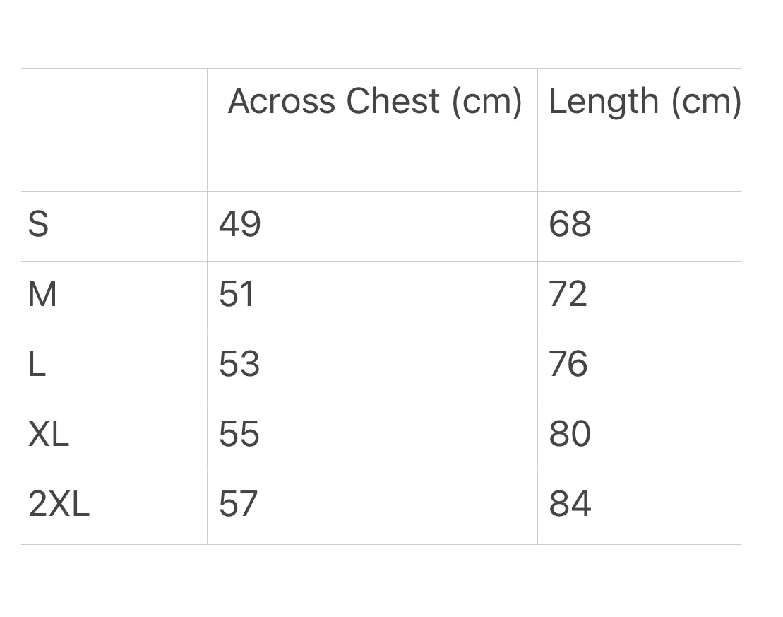Screen dimensions: 783x617
Task: Click the S size row label
Action: click(x=38, y=225)
